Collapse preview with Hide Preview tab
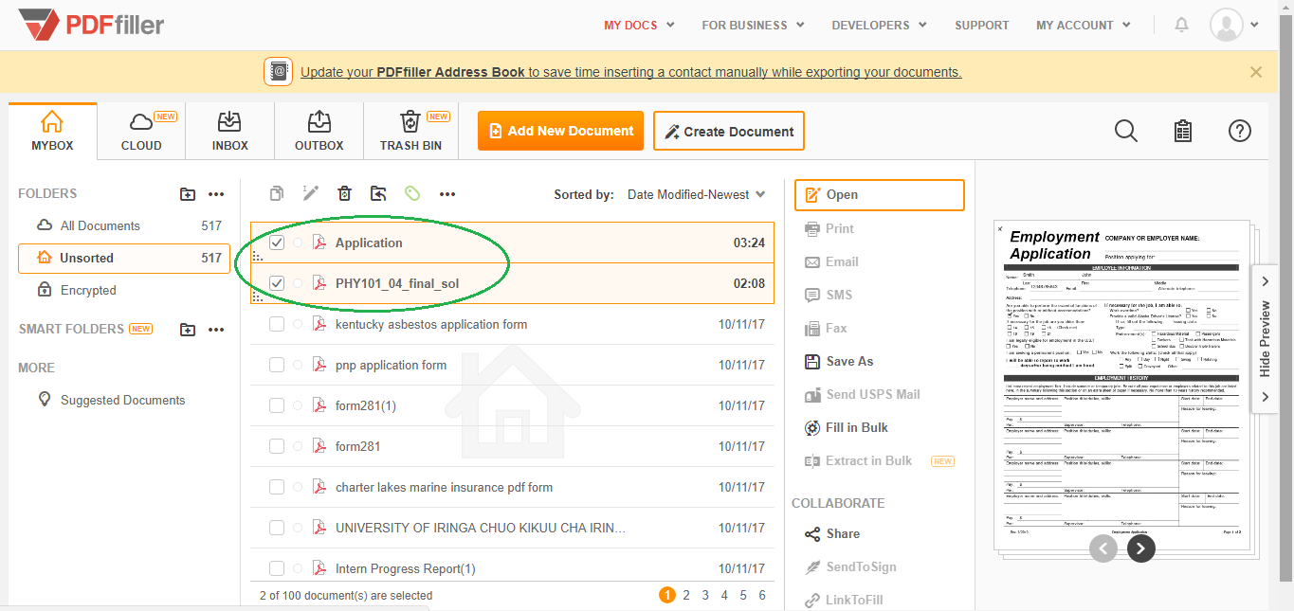Viewport: 1294px width, 611px height. tap(1265, 339)
